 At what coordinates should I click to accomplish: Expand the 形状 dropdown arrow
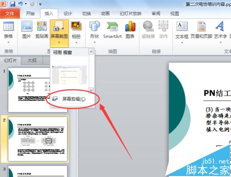click(x=95, y=42)
